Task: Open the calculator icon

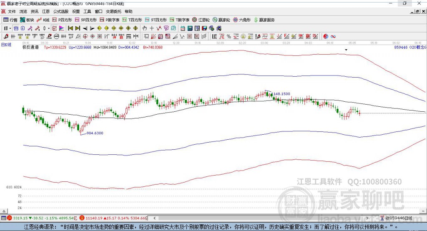Action: [x=190, y=28]
